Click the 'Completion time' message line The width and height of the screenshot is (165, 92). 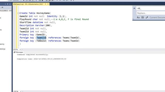42,59
